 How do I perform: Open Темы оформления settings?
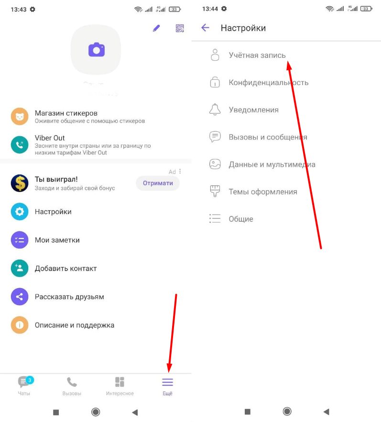(x=286, y=192)
